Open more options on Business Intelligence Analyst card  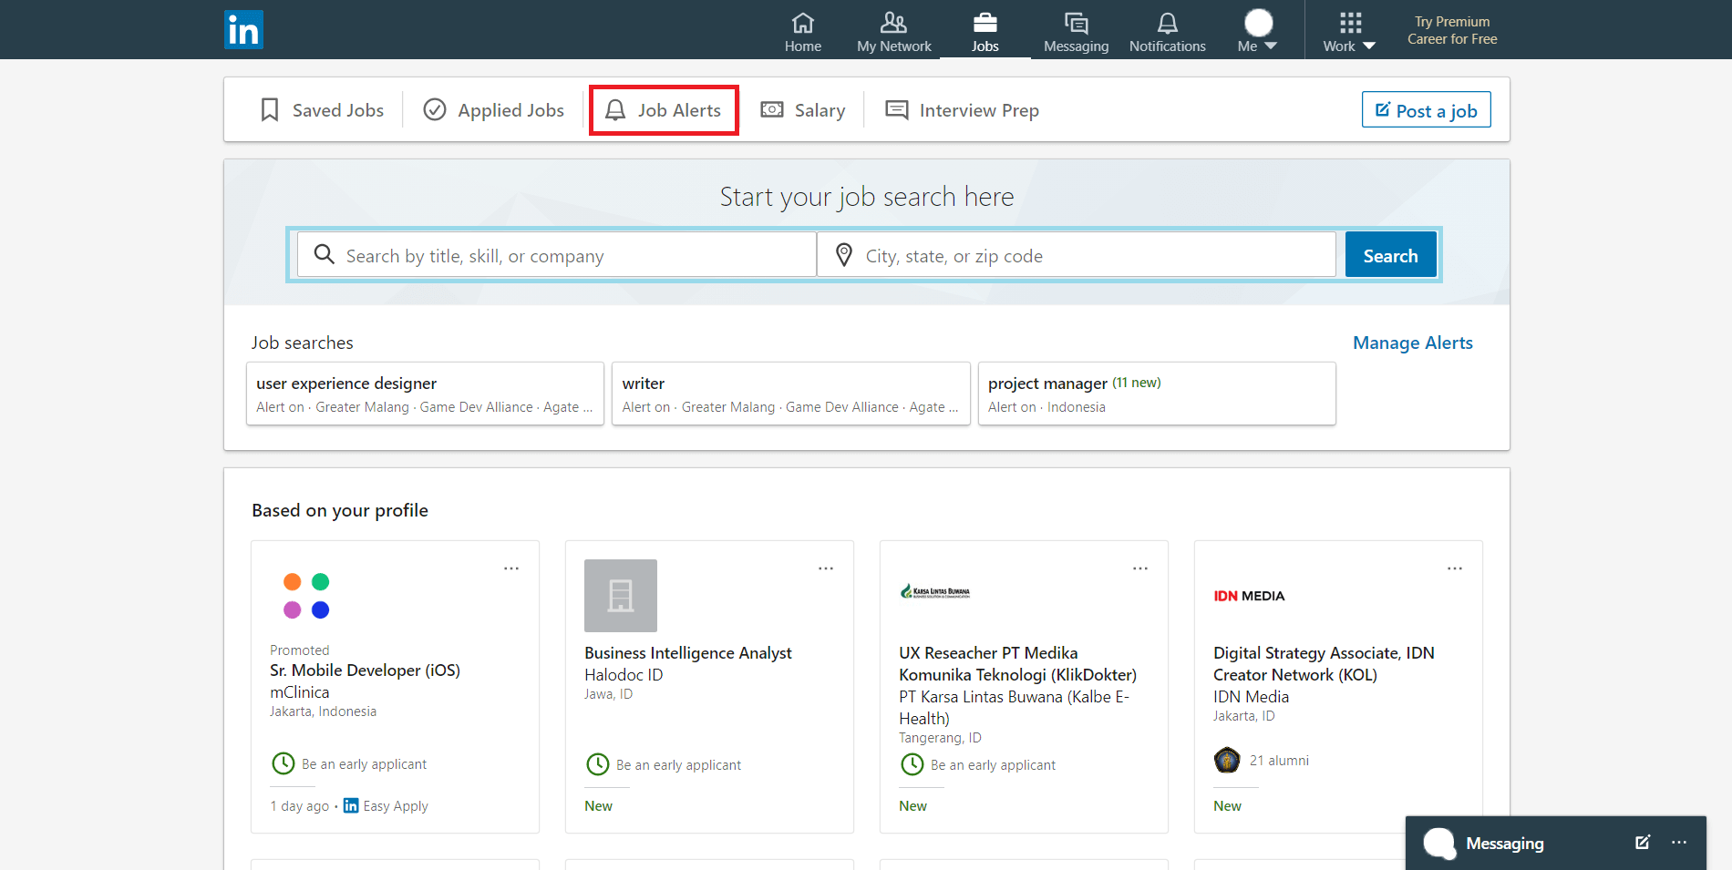click(826, 568)
